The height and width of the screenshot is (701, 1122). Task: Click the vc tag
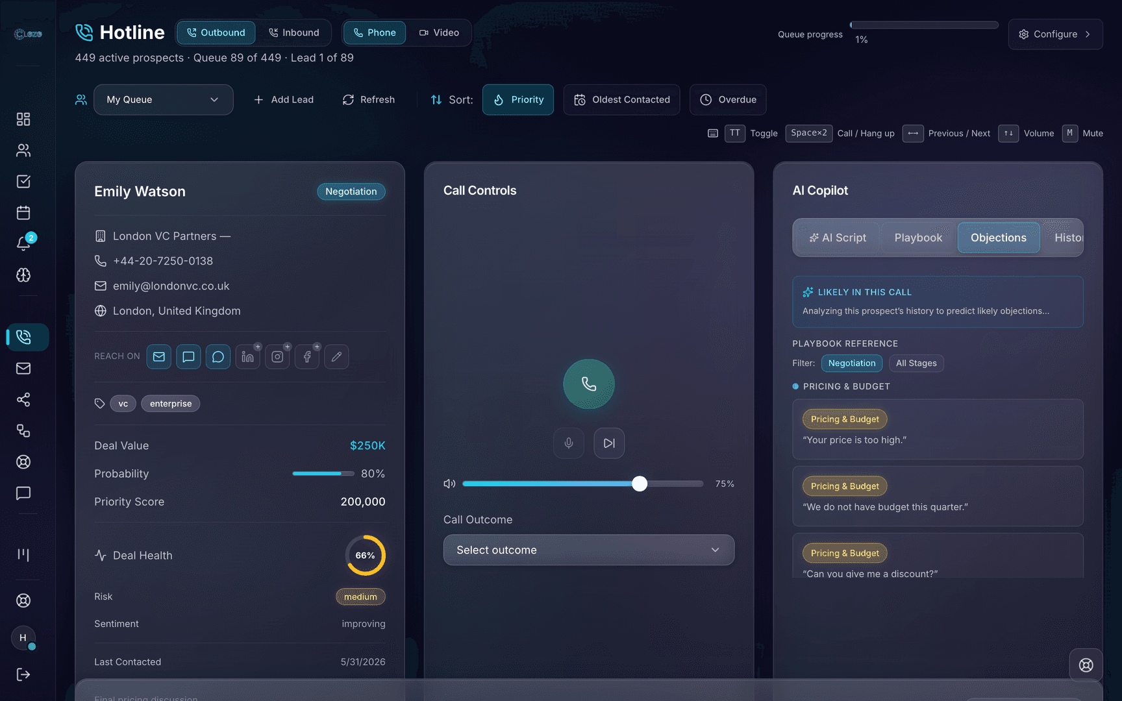pos(123,404)
